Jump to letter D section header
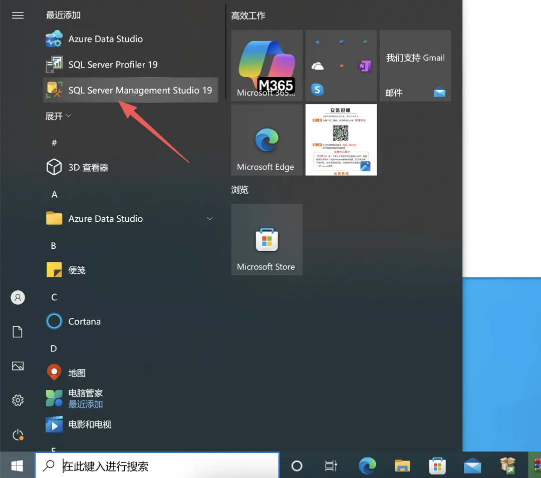541x478 pixels. tap(54, 348)
